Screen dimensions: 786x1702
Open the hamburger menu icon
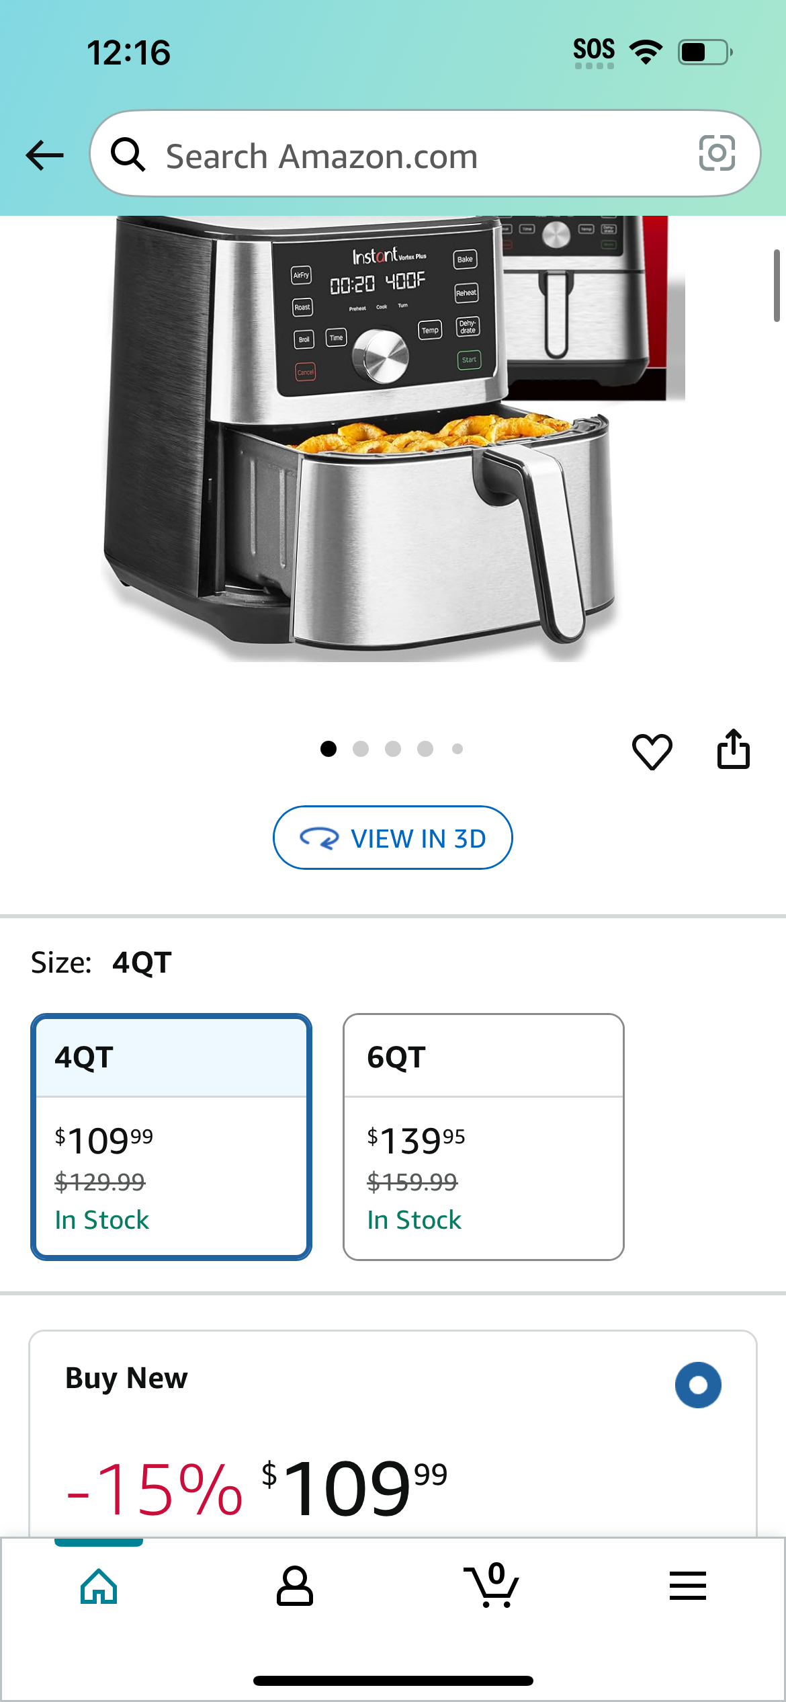(688, 1586)
